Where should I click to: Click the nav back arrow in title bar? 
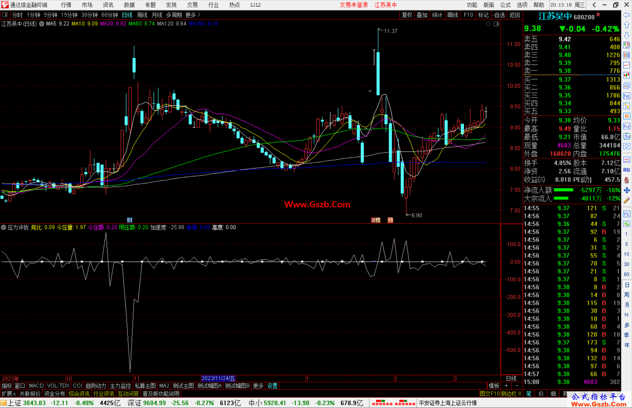(594, 5)
